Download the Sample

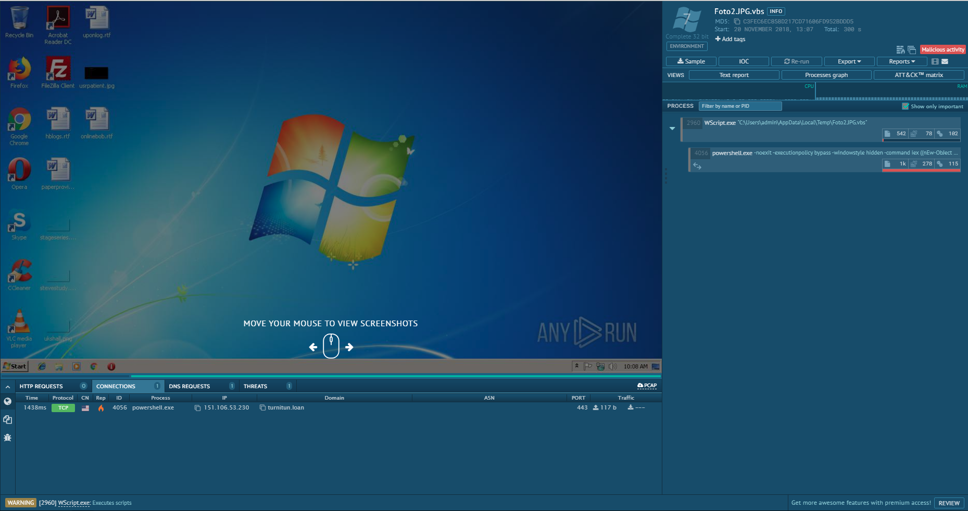(x=691, y=61)
